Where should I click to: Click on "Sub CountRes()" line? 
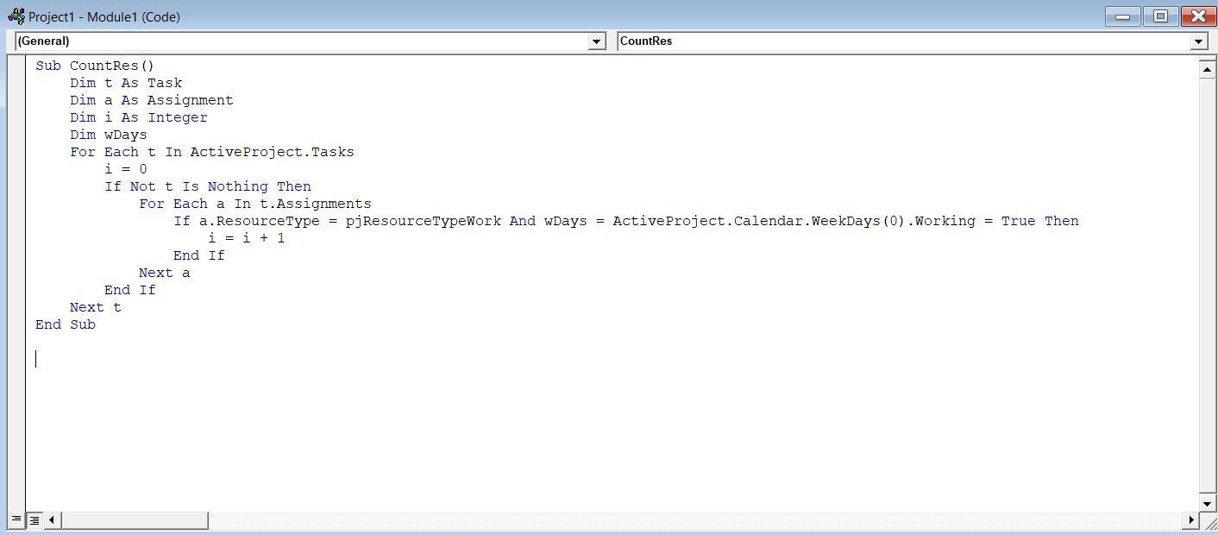(95, 66)
